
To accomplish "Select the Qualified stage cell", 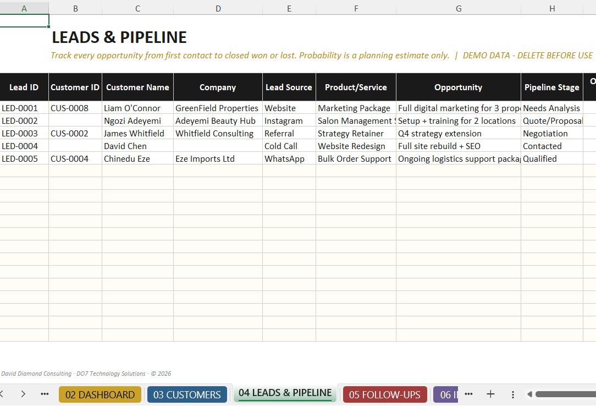I will click(552, 158).
